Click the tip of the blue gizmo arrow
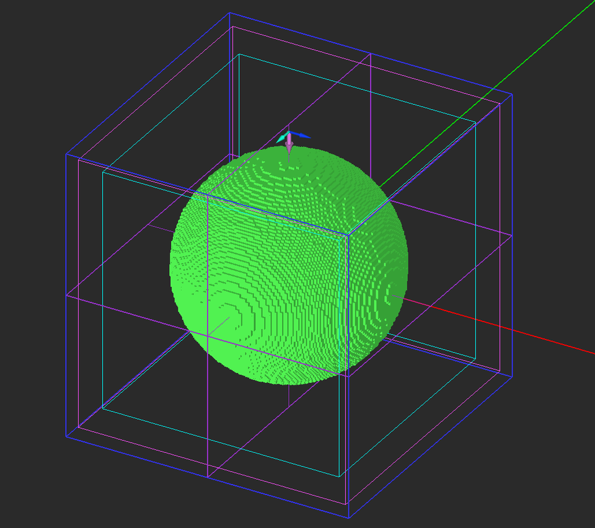Image resolution: width=595 pixels, height=528 pixels. pos(311,138)
